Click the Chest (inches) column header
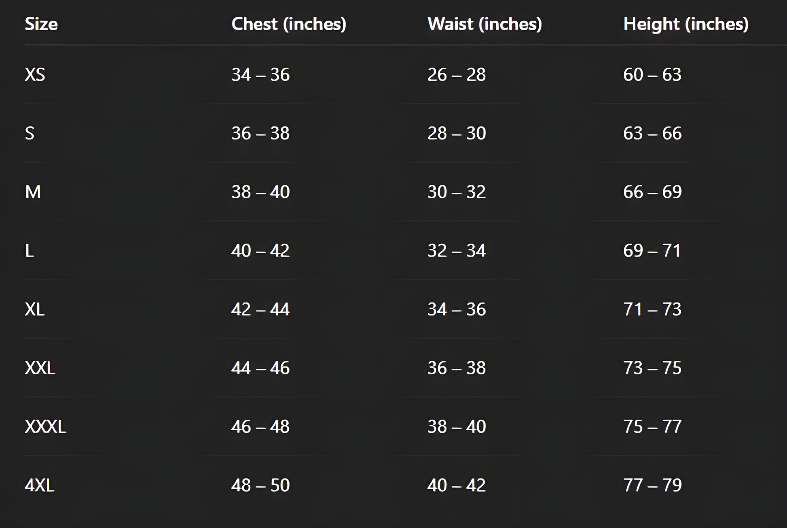This screenshot has width=787, height=528. (x=289, y=24)
